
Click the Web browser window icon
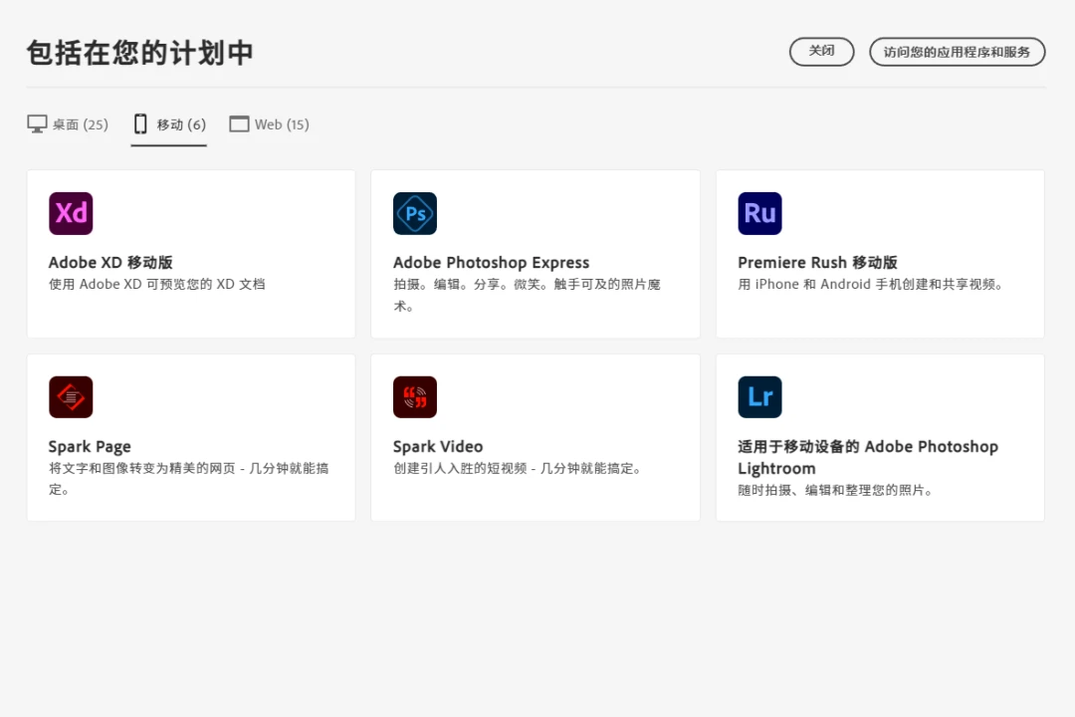pos(239,124)
